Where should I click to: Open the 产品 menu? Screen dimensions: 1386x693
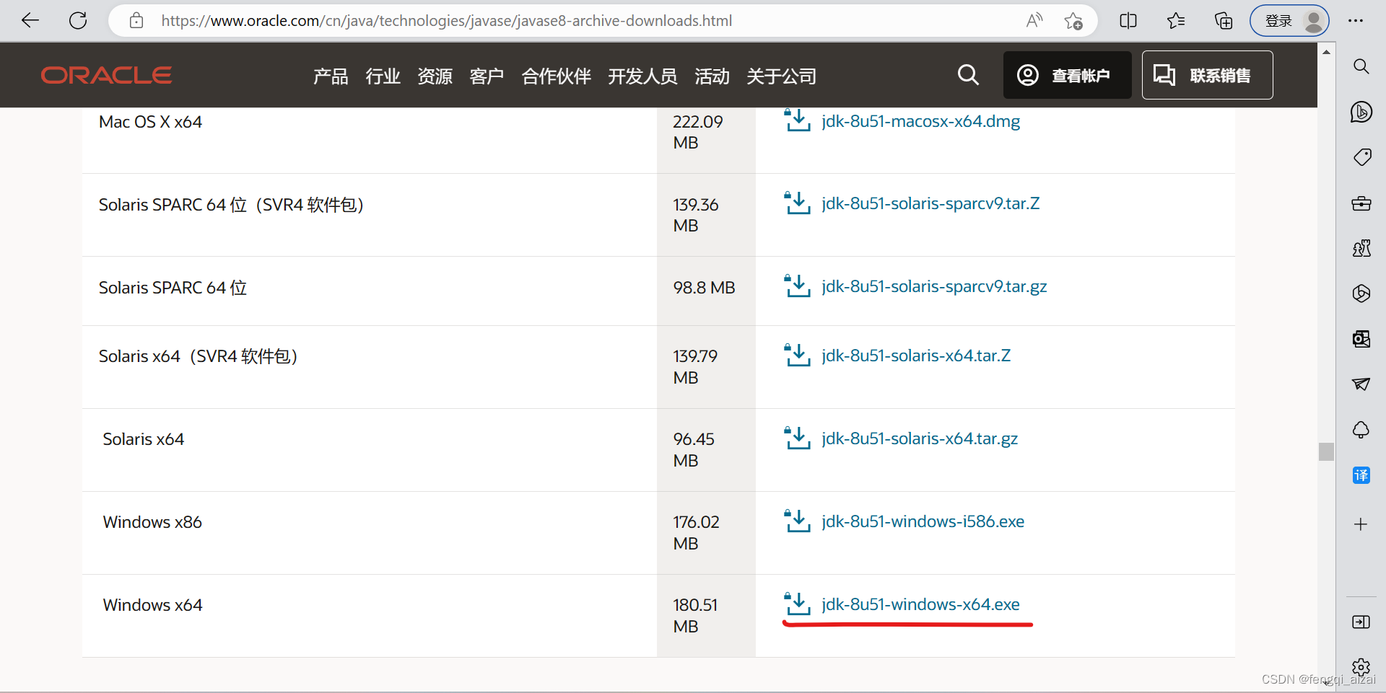331,76
